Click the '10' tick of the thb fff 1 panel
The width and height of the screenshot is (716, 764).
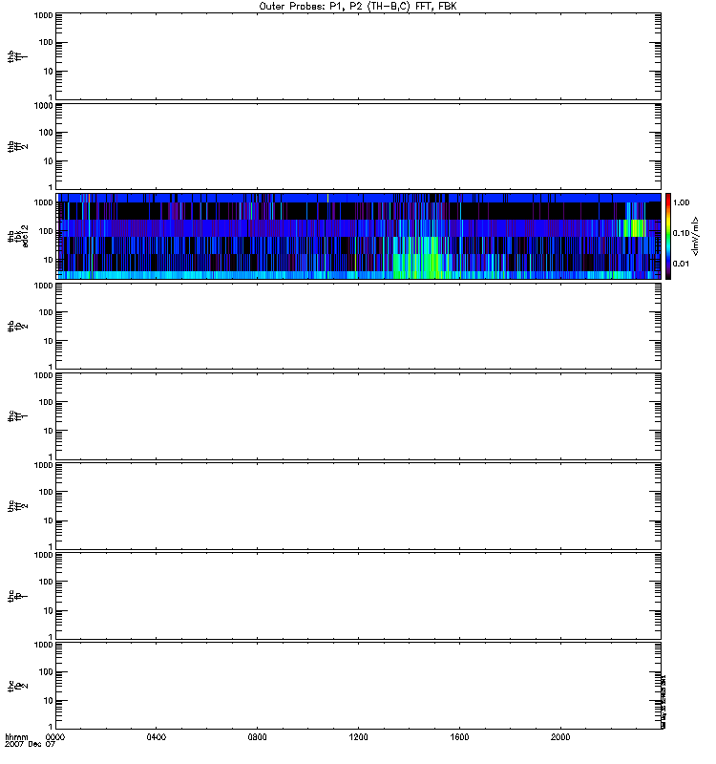(49, 72)
